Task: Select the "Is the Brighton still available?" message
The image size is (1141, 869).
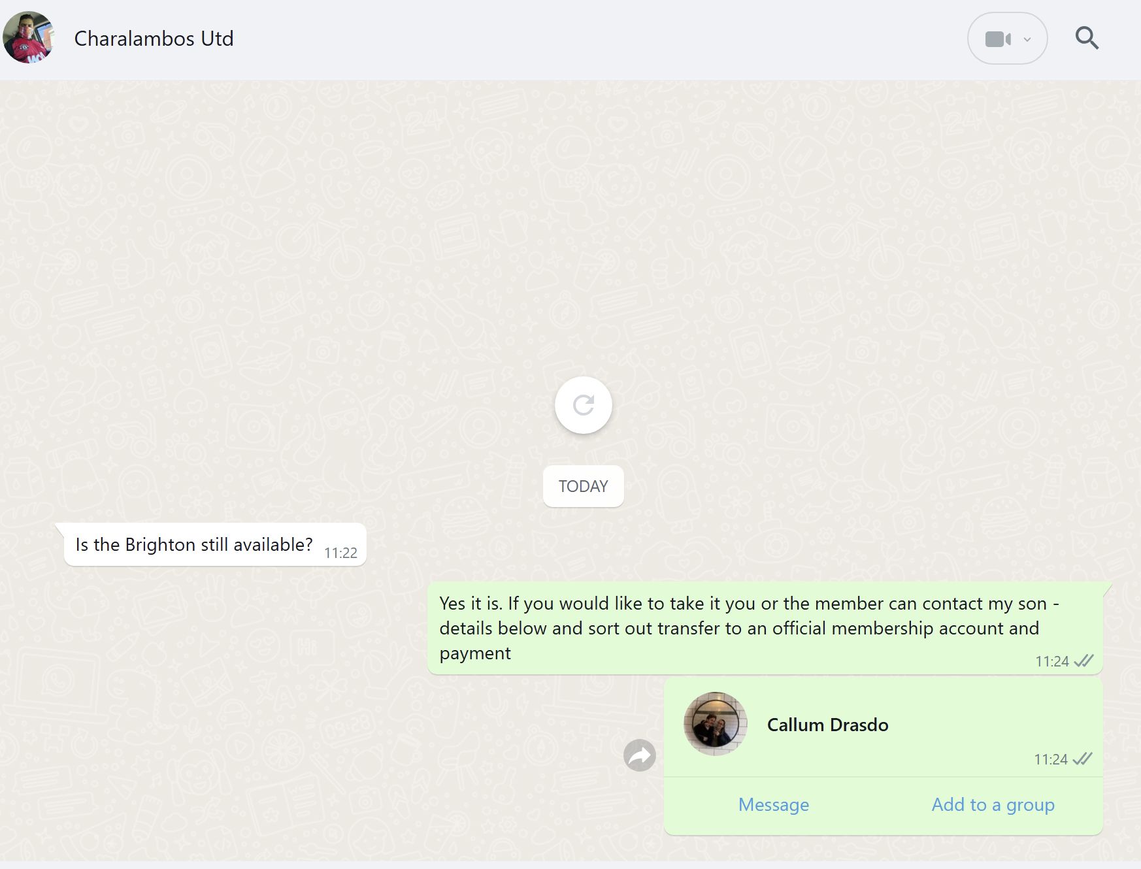Action: click(194, 544)
